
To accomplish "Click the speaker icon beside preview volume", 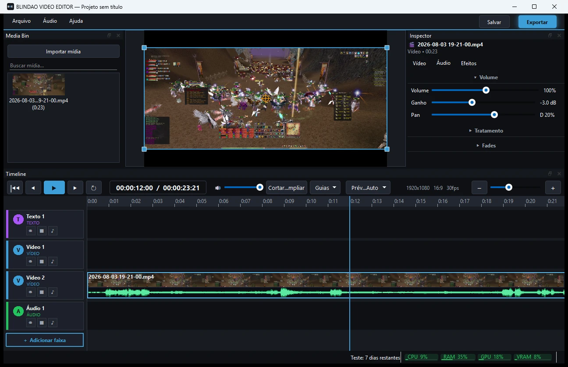I will click(x=218, y=188).
